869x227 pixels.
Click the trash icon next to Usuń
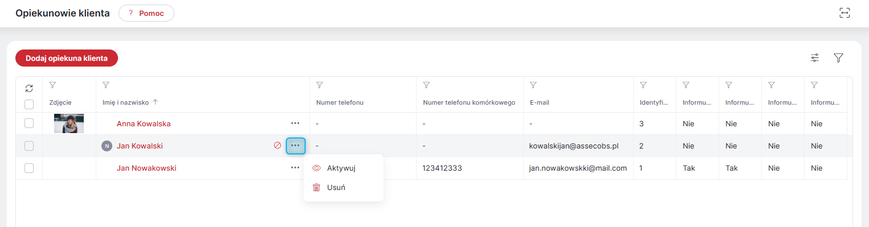pyautogui.click(x=317, y=187)
